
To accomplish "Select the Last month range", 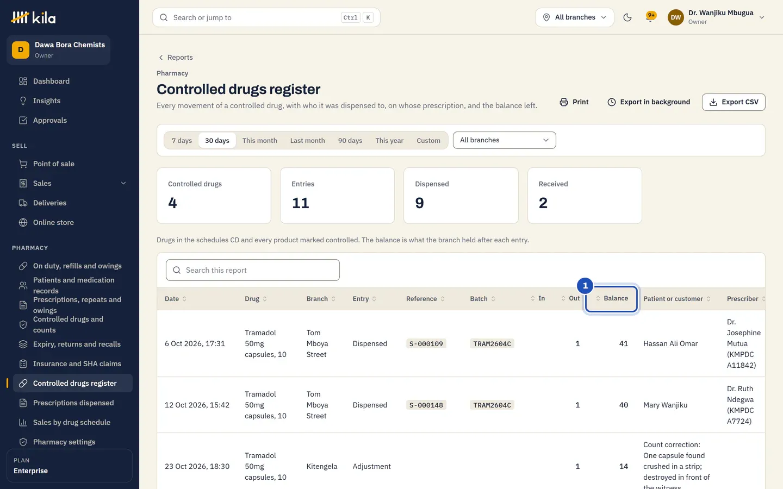I will point(307,140).
